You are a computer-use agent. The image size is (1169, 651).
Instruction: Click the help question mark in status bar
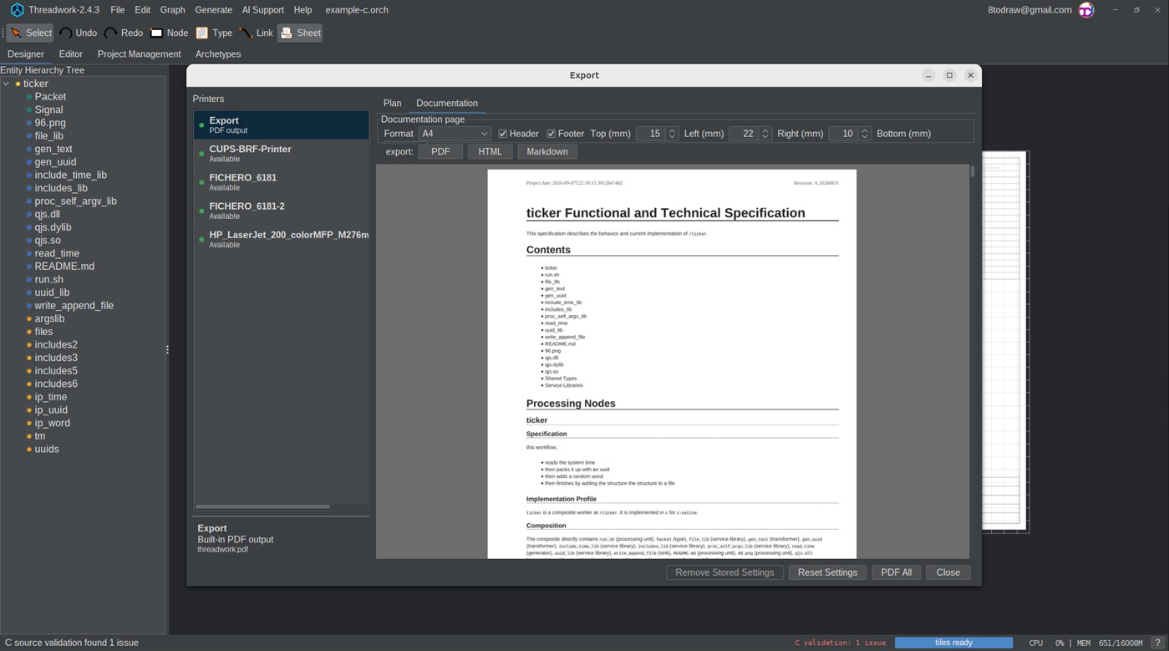click(1157, 643)
